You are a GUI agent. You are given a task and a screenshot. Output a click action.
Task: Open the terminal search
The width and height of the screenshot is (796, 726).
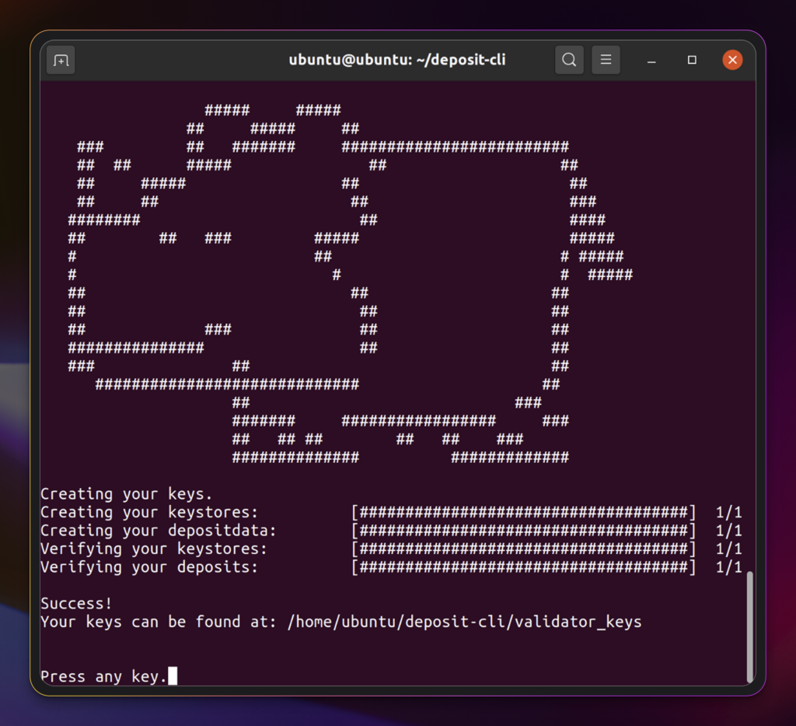(569, 60)
